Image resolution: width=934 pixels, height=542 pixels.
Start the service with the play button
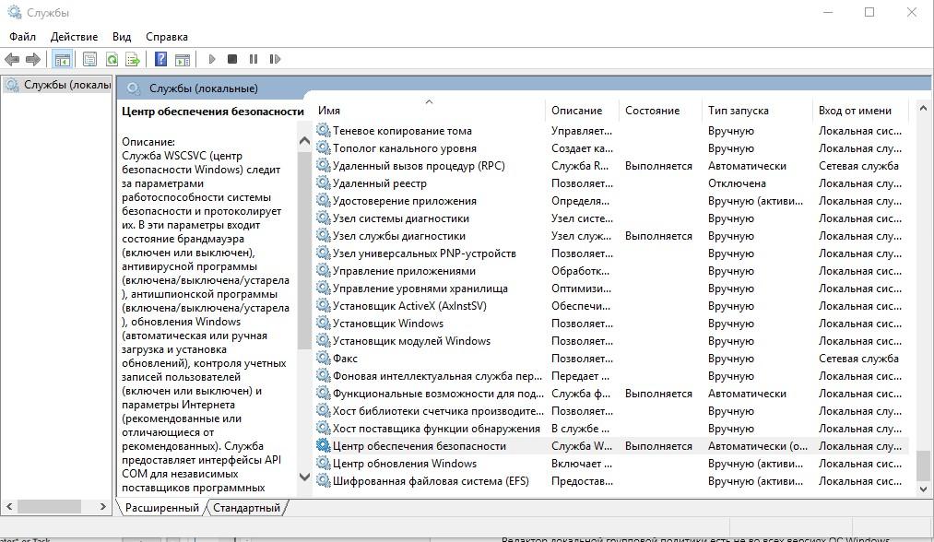point(212,59)
